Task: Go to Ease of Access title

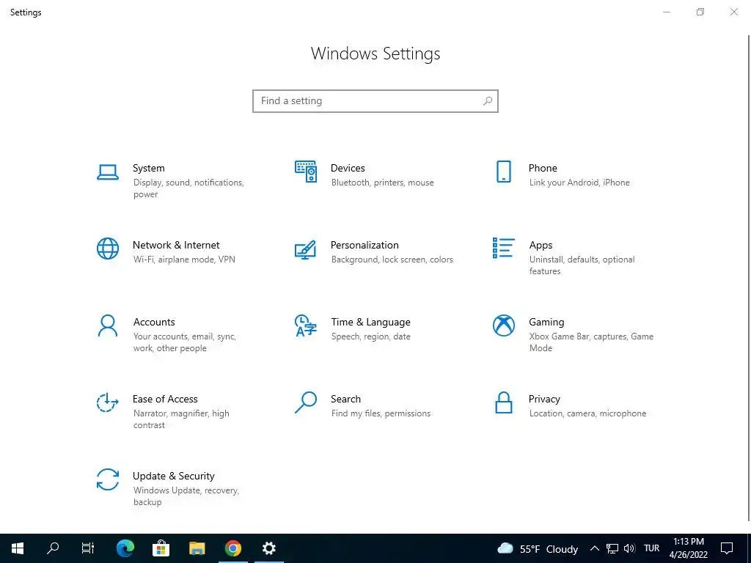Action: click(165, 400)
